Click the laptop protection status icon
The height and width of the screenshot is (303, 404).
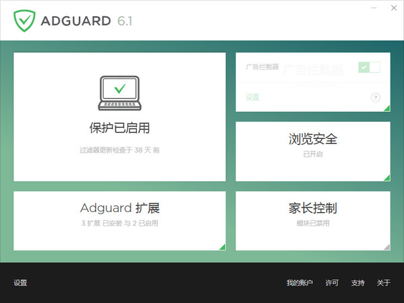click(x=119, y=92)
